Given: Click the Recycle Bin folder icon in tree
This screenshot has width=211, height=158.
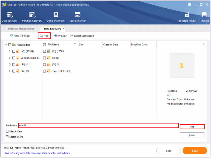Looking at the screenshot, I should pos(14,45).
